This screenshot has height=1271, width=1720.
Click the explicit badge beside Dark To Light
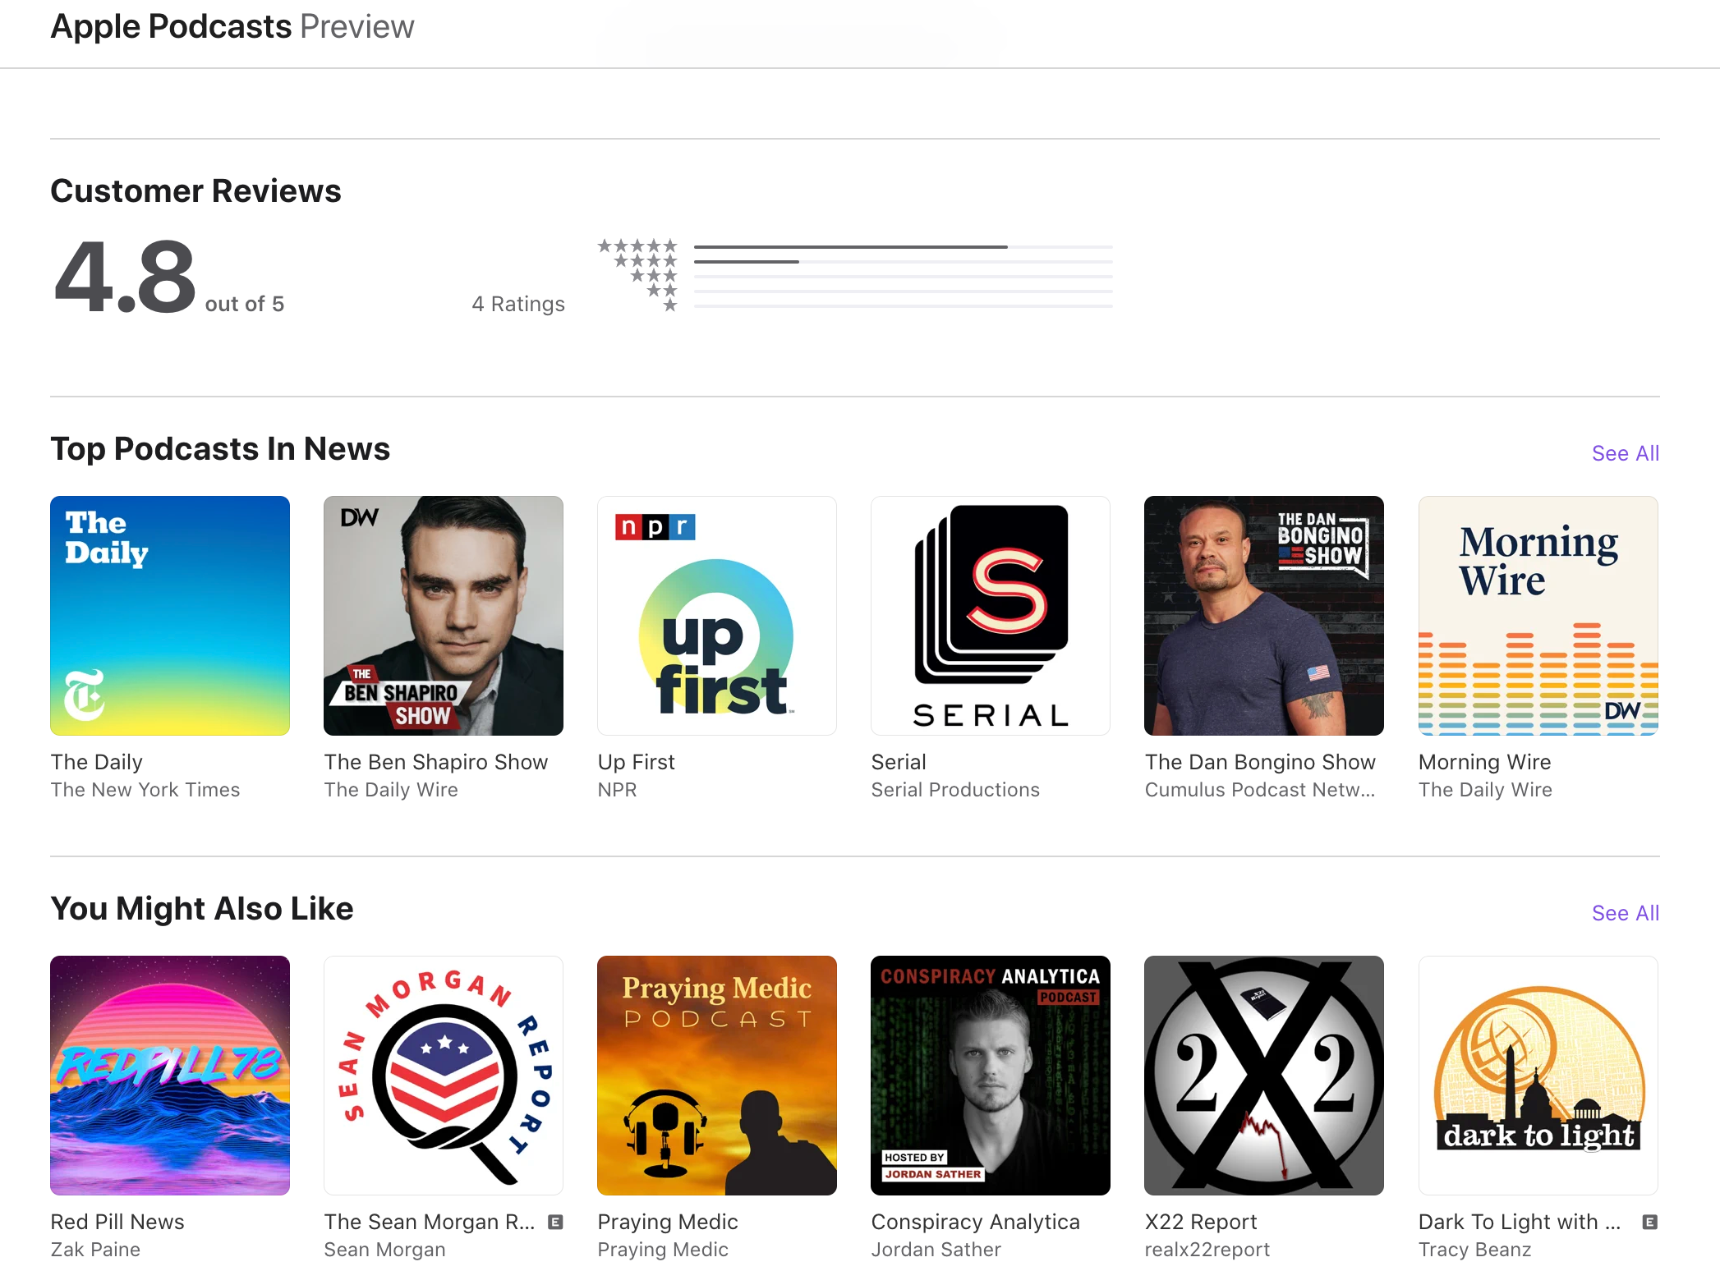click(1650, 1222)
